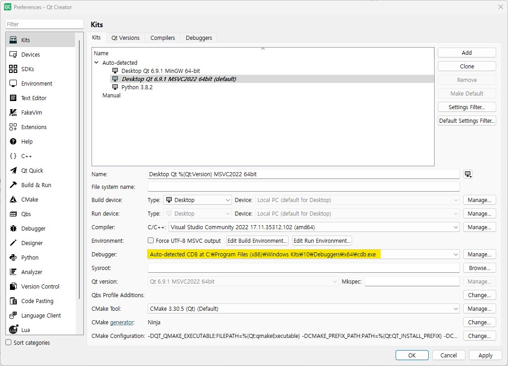The image size is (508, 366).
Task: Open the FakeVim category icon
Action: tap(13, 112)
